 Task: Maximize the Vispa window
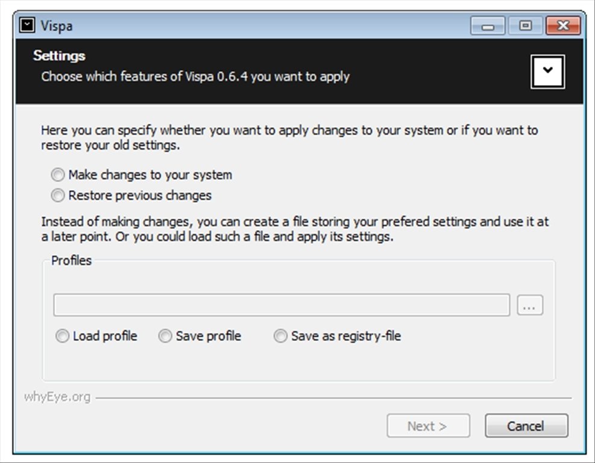[x=525, y=26]
